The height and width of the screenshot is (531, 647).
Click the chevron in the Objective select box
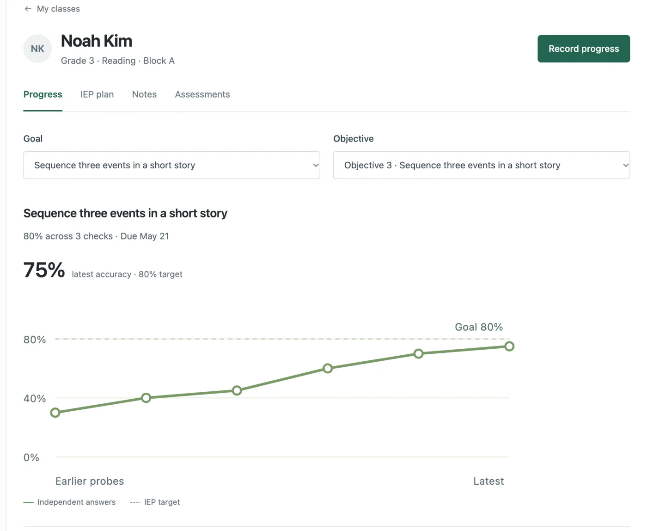pyautogui.click(x=626, y=165)
